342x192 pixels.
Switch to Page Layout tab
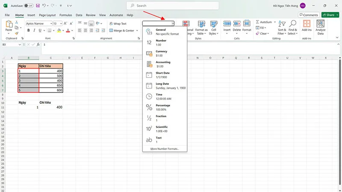point(47,15)
